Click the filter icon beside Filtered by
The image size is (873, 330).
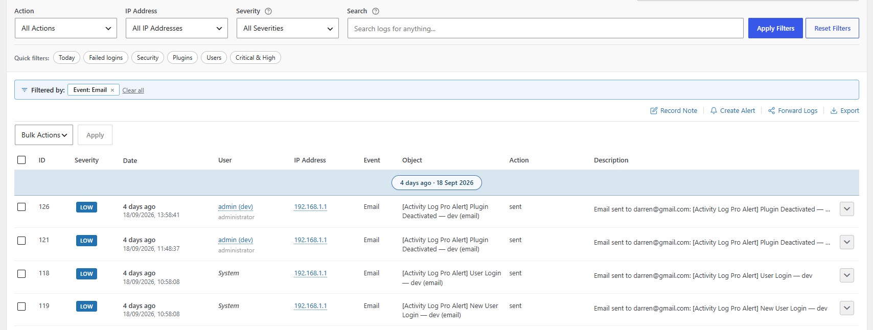[24, 90]
